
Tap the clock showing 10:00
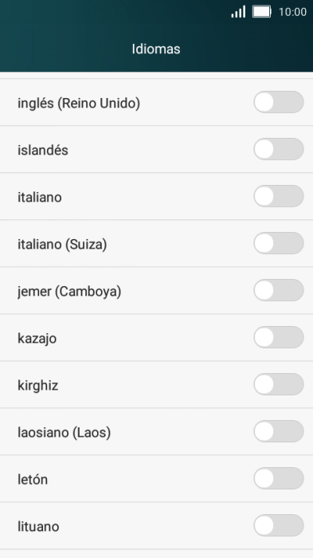292,12
